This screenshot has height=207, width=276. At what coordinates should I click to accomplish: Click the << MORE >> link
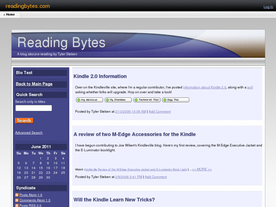pyautogui.click(x=202, y=169)
